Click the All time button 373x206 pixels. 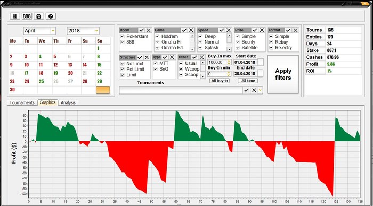(248, 81)
